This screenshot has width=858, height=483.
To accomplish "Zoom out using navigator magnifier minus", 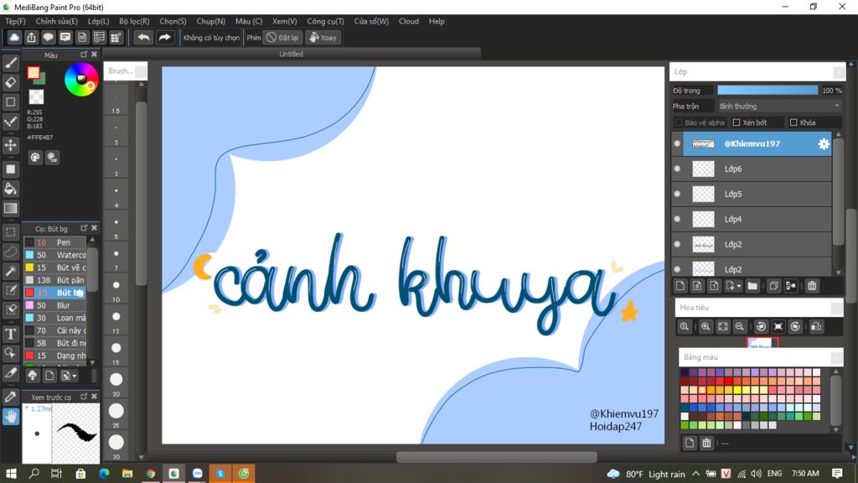I will tap(739, 326).
